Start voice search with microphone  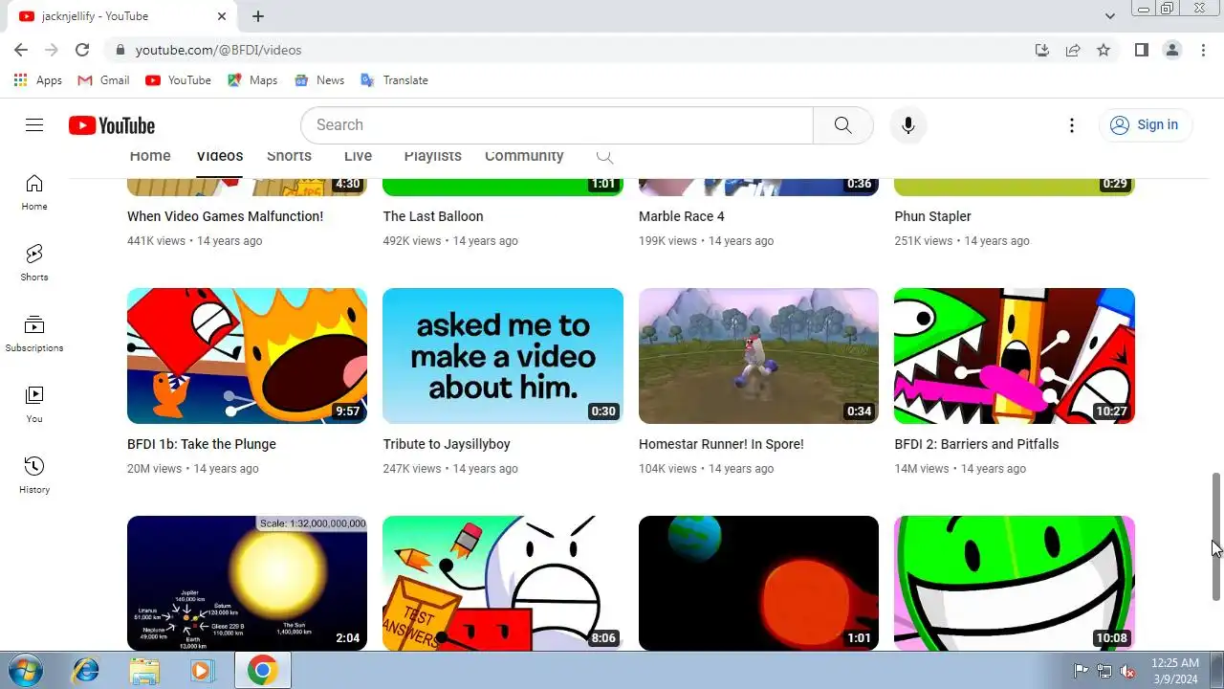point(908,125)
